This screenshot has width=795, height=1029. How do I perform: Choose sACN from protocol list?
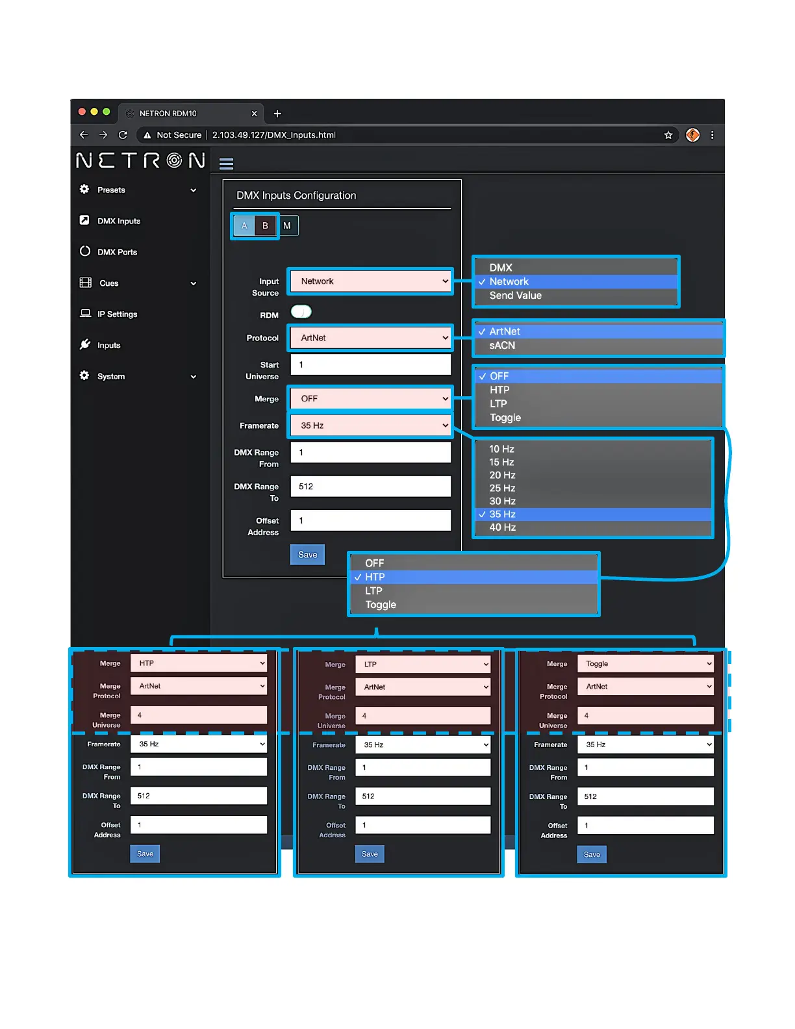pos(502,346)
